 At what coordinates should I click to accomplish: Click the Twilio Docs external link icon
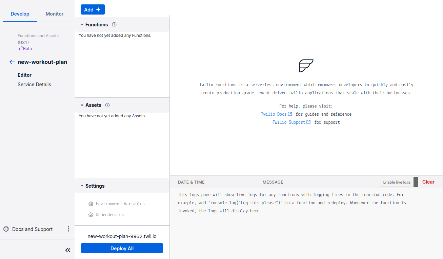[x=290, y=114]
